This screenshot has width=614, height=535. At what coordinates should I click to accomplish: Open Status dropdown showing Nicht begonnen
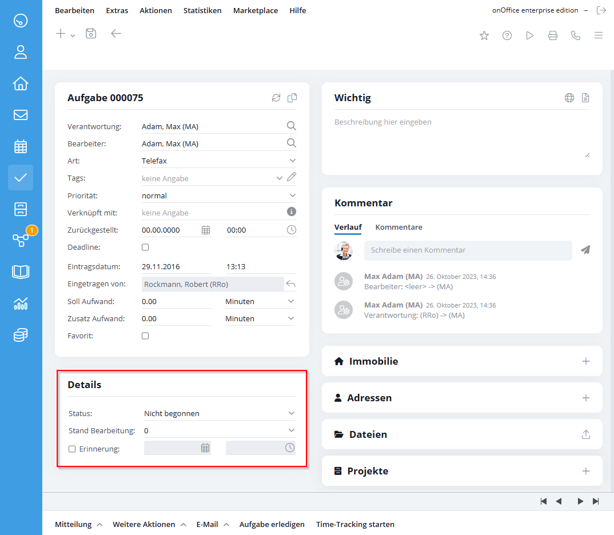(220, 413)
